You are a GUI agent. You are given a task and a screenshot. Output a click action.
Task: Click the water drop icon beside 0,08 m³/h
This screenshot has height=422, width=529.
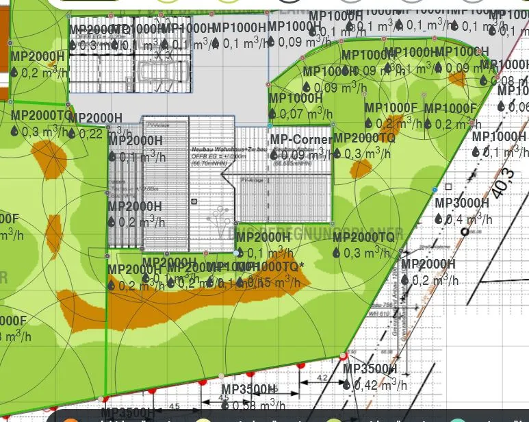(483, 80)
